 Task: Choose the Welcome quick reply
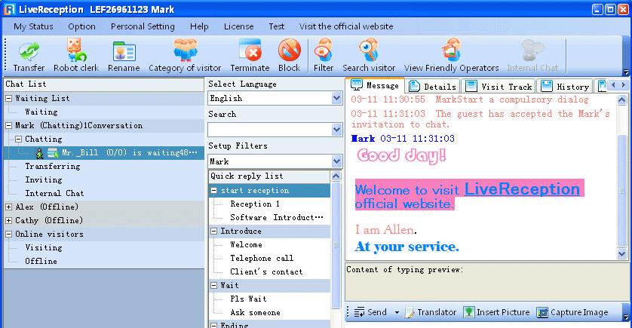246,244
